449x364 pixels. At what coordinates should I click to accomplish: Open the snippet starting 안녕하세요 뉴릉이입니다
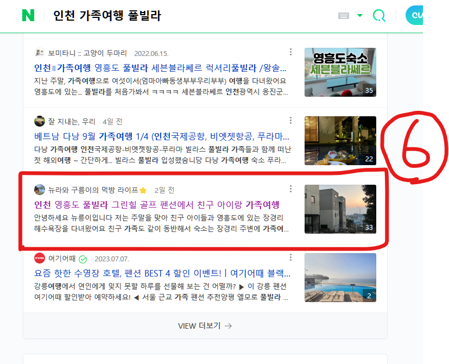(x=161, y=223)
